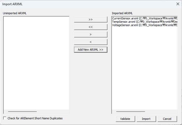Click the single > move right button

91,35
